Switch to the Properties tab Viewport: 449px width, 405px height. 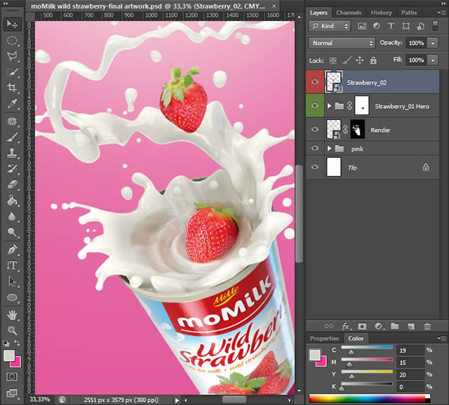[x=324, y=338]
